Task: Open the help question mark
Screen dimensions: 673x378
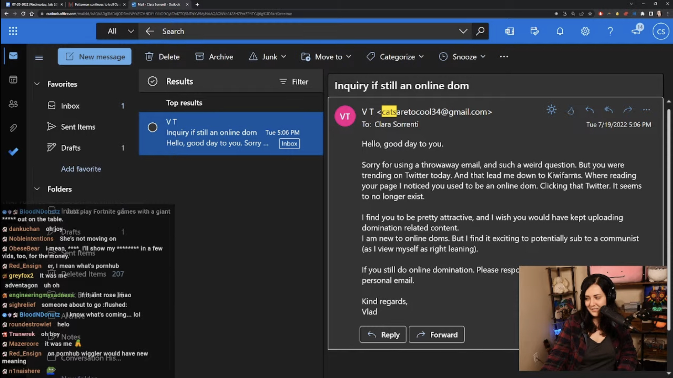Action: [x=610, y=31]
